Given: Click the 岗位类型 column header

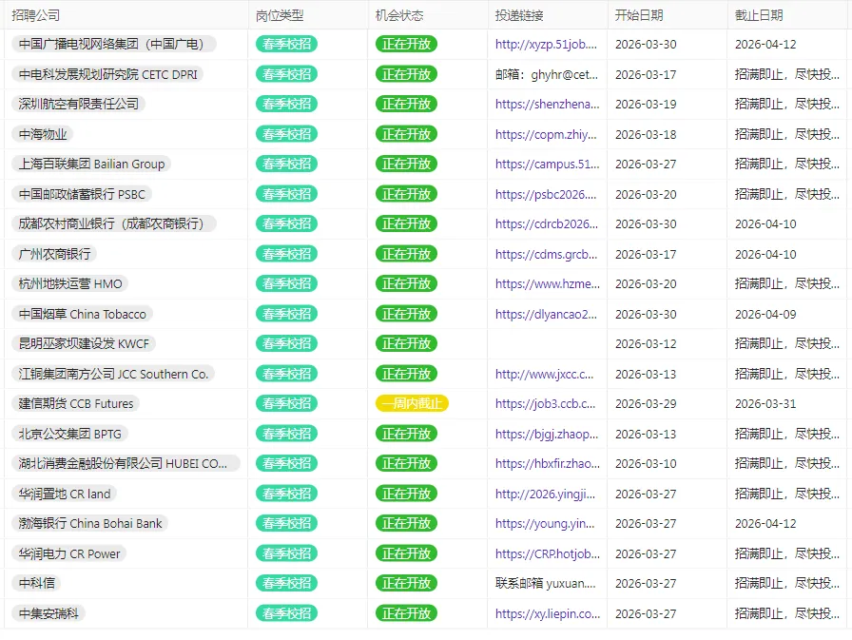Looking at the screenshot, I should (x=280, y=15).
